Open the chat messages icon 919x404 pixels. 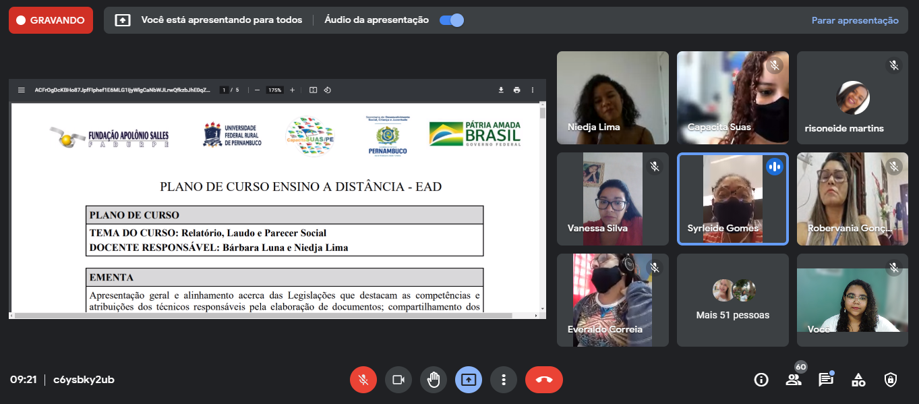tap(826, 380)
